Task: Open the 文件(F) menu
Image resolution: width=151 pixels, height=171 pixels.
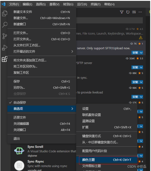Action: coord(14,4)
